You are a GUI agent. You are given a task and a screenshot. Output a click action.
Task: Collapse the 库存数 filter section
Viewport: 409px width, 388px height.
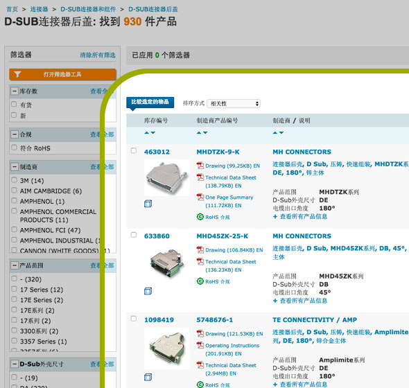[15, 91]
